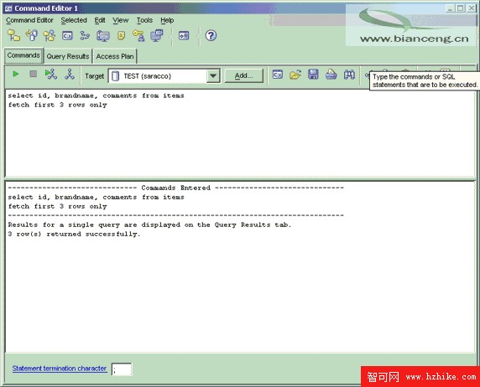Open Help menu
The image size is (480, 387).
[x=167, y=20]
